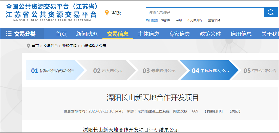Select the 交易信息 navigation tab
This screenshot has height=133, width=279.
118,34
